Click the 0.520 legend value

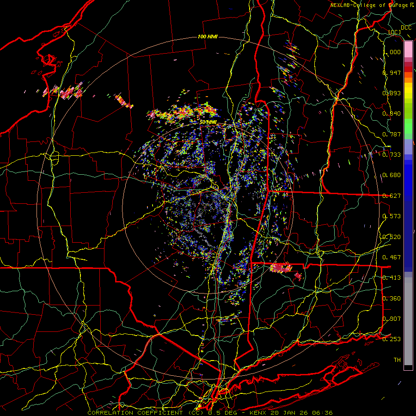(392, 237)
